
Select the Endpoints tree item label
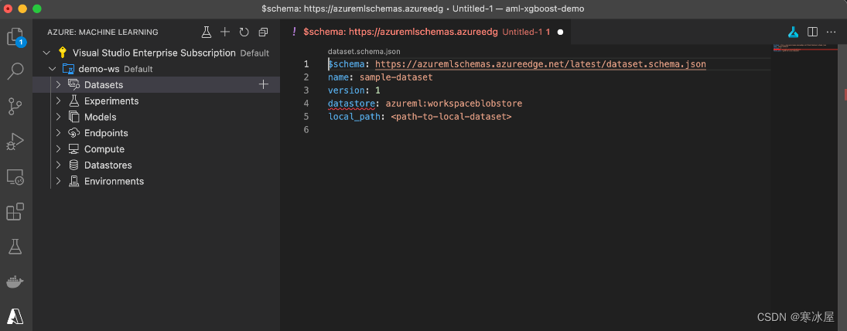point(106,133)
